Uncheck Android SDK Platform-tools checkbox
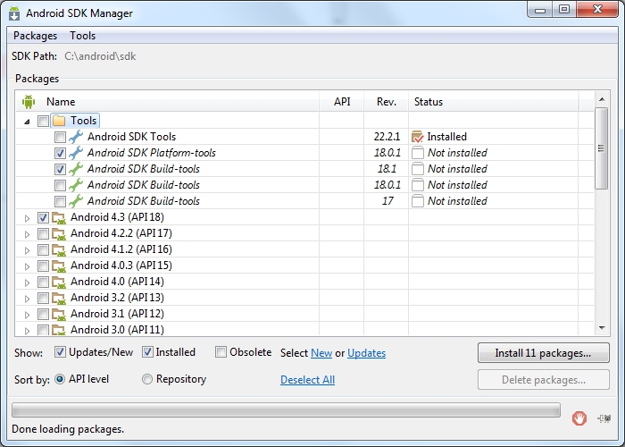The image size is (625, 447). [x=60, y=153]
